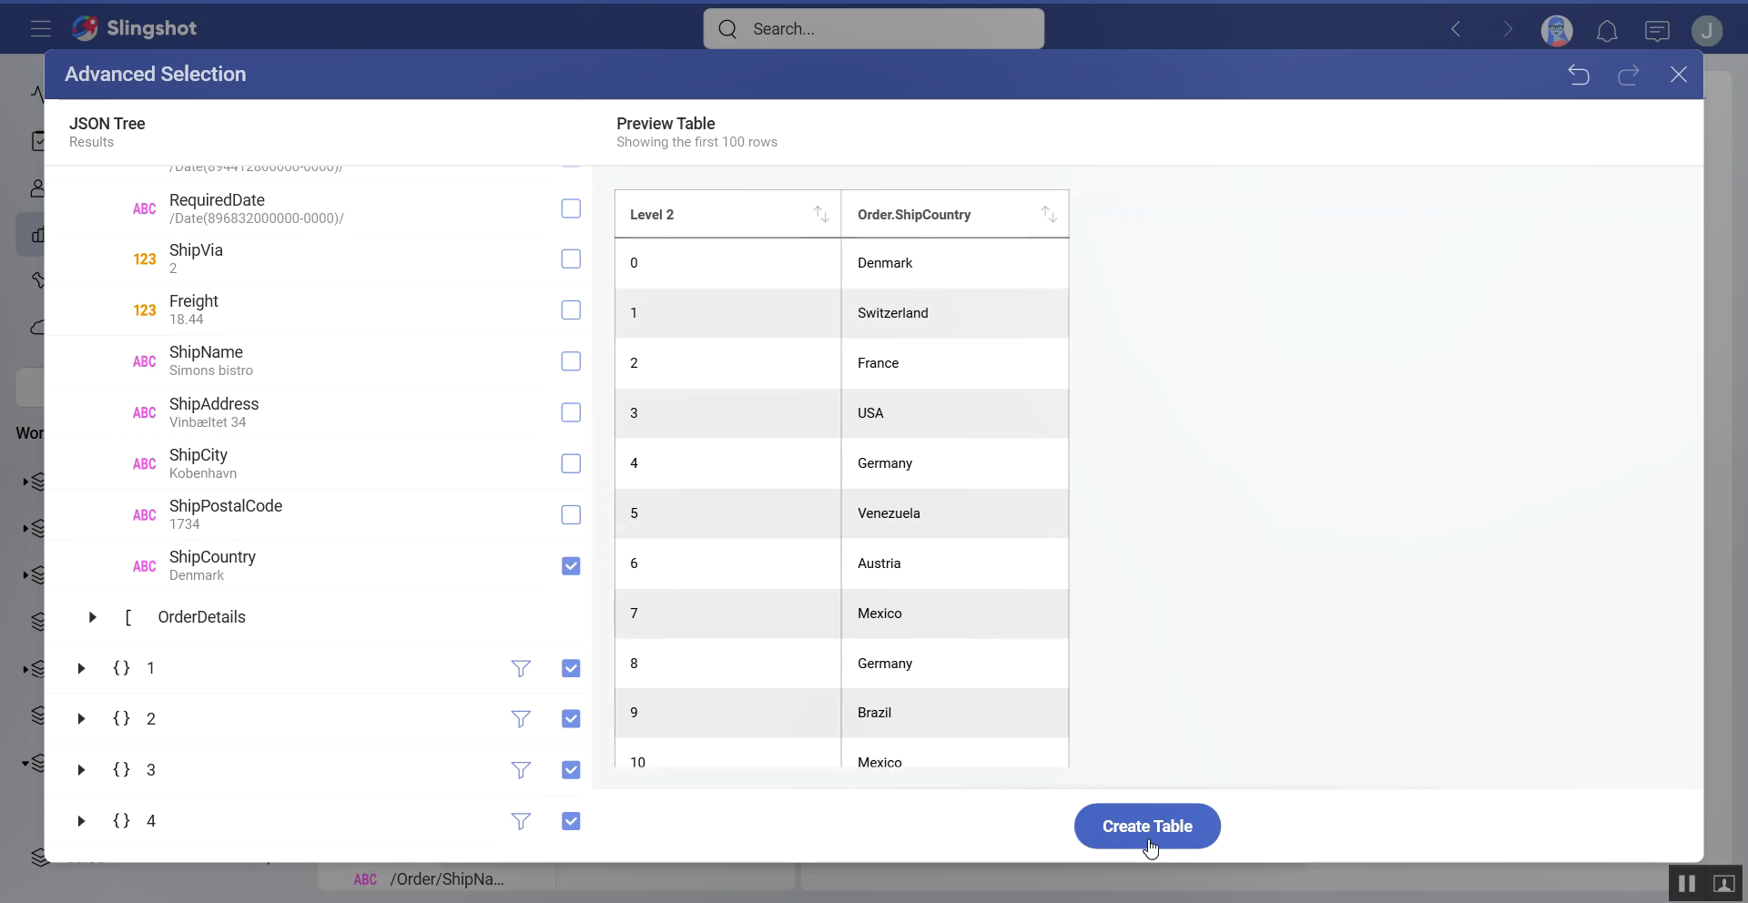Click the picture-in-picture icon at bottom right
Screen dimensions: 1748x903
1724,884
